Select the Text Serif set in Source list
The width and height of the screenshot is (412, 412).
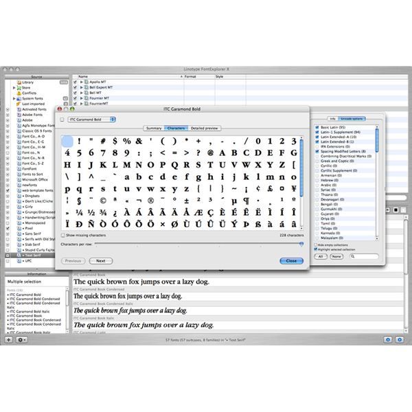tap(30, 255)
